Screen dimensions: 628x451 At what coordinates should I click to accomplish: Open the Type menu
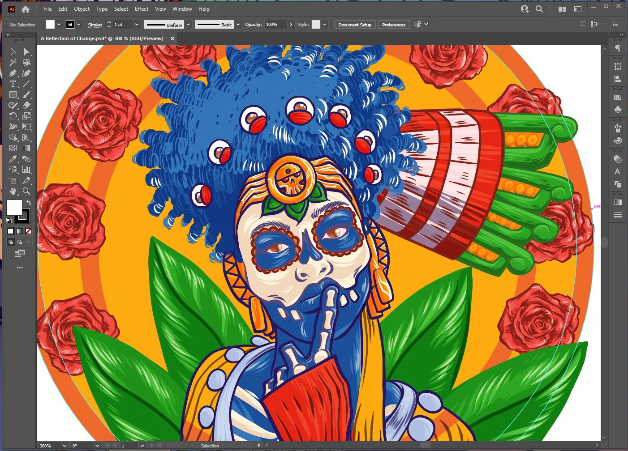point(102,9)
